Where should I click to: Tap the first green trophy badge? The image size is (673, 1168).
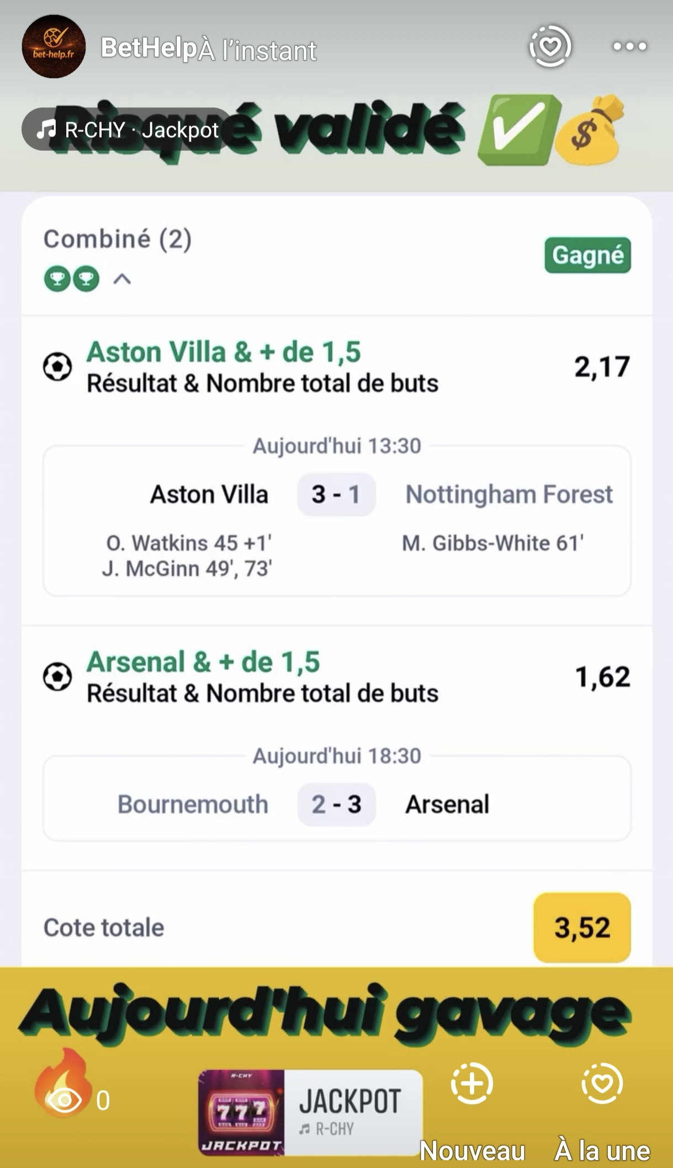[57, 279]
